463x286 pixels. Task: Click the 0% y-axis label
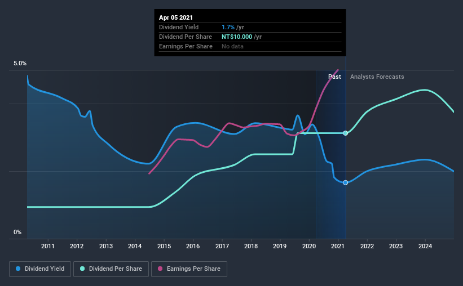coord(17,233)
